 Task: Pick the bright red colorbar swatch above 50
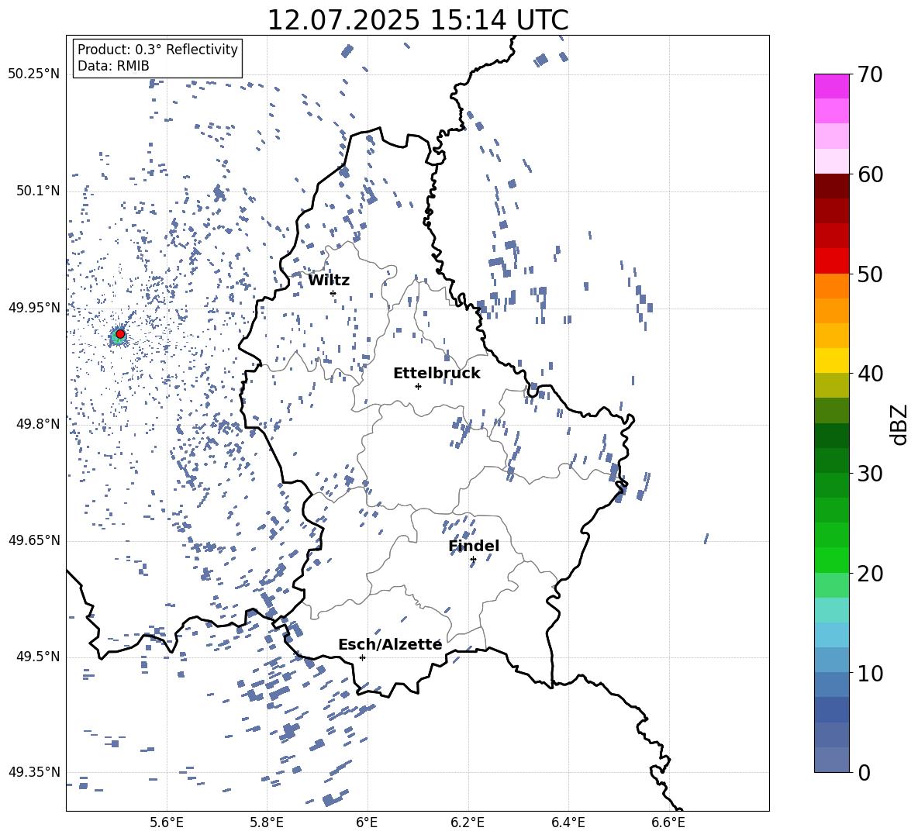pos(832,261)
